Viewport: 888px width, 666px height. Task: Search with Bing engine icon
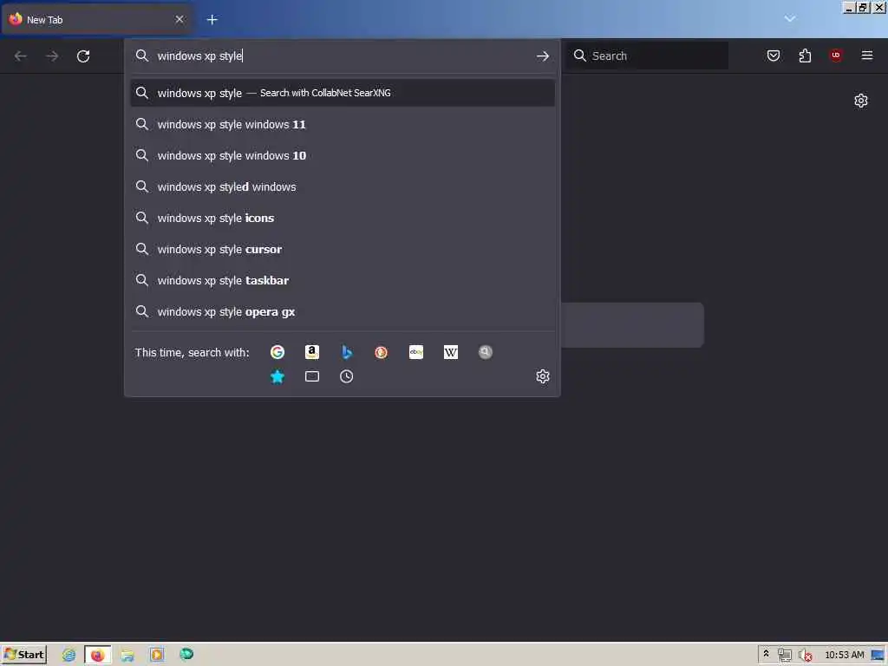347,352
